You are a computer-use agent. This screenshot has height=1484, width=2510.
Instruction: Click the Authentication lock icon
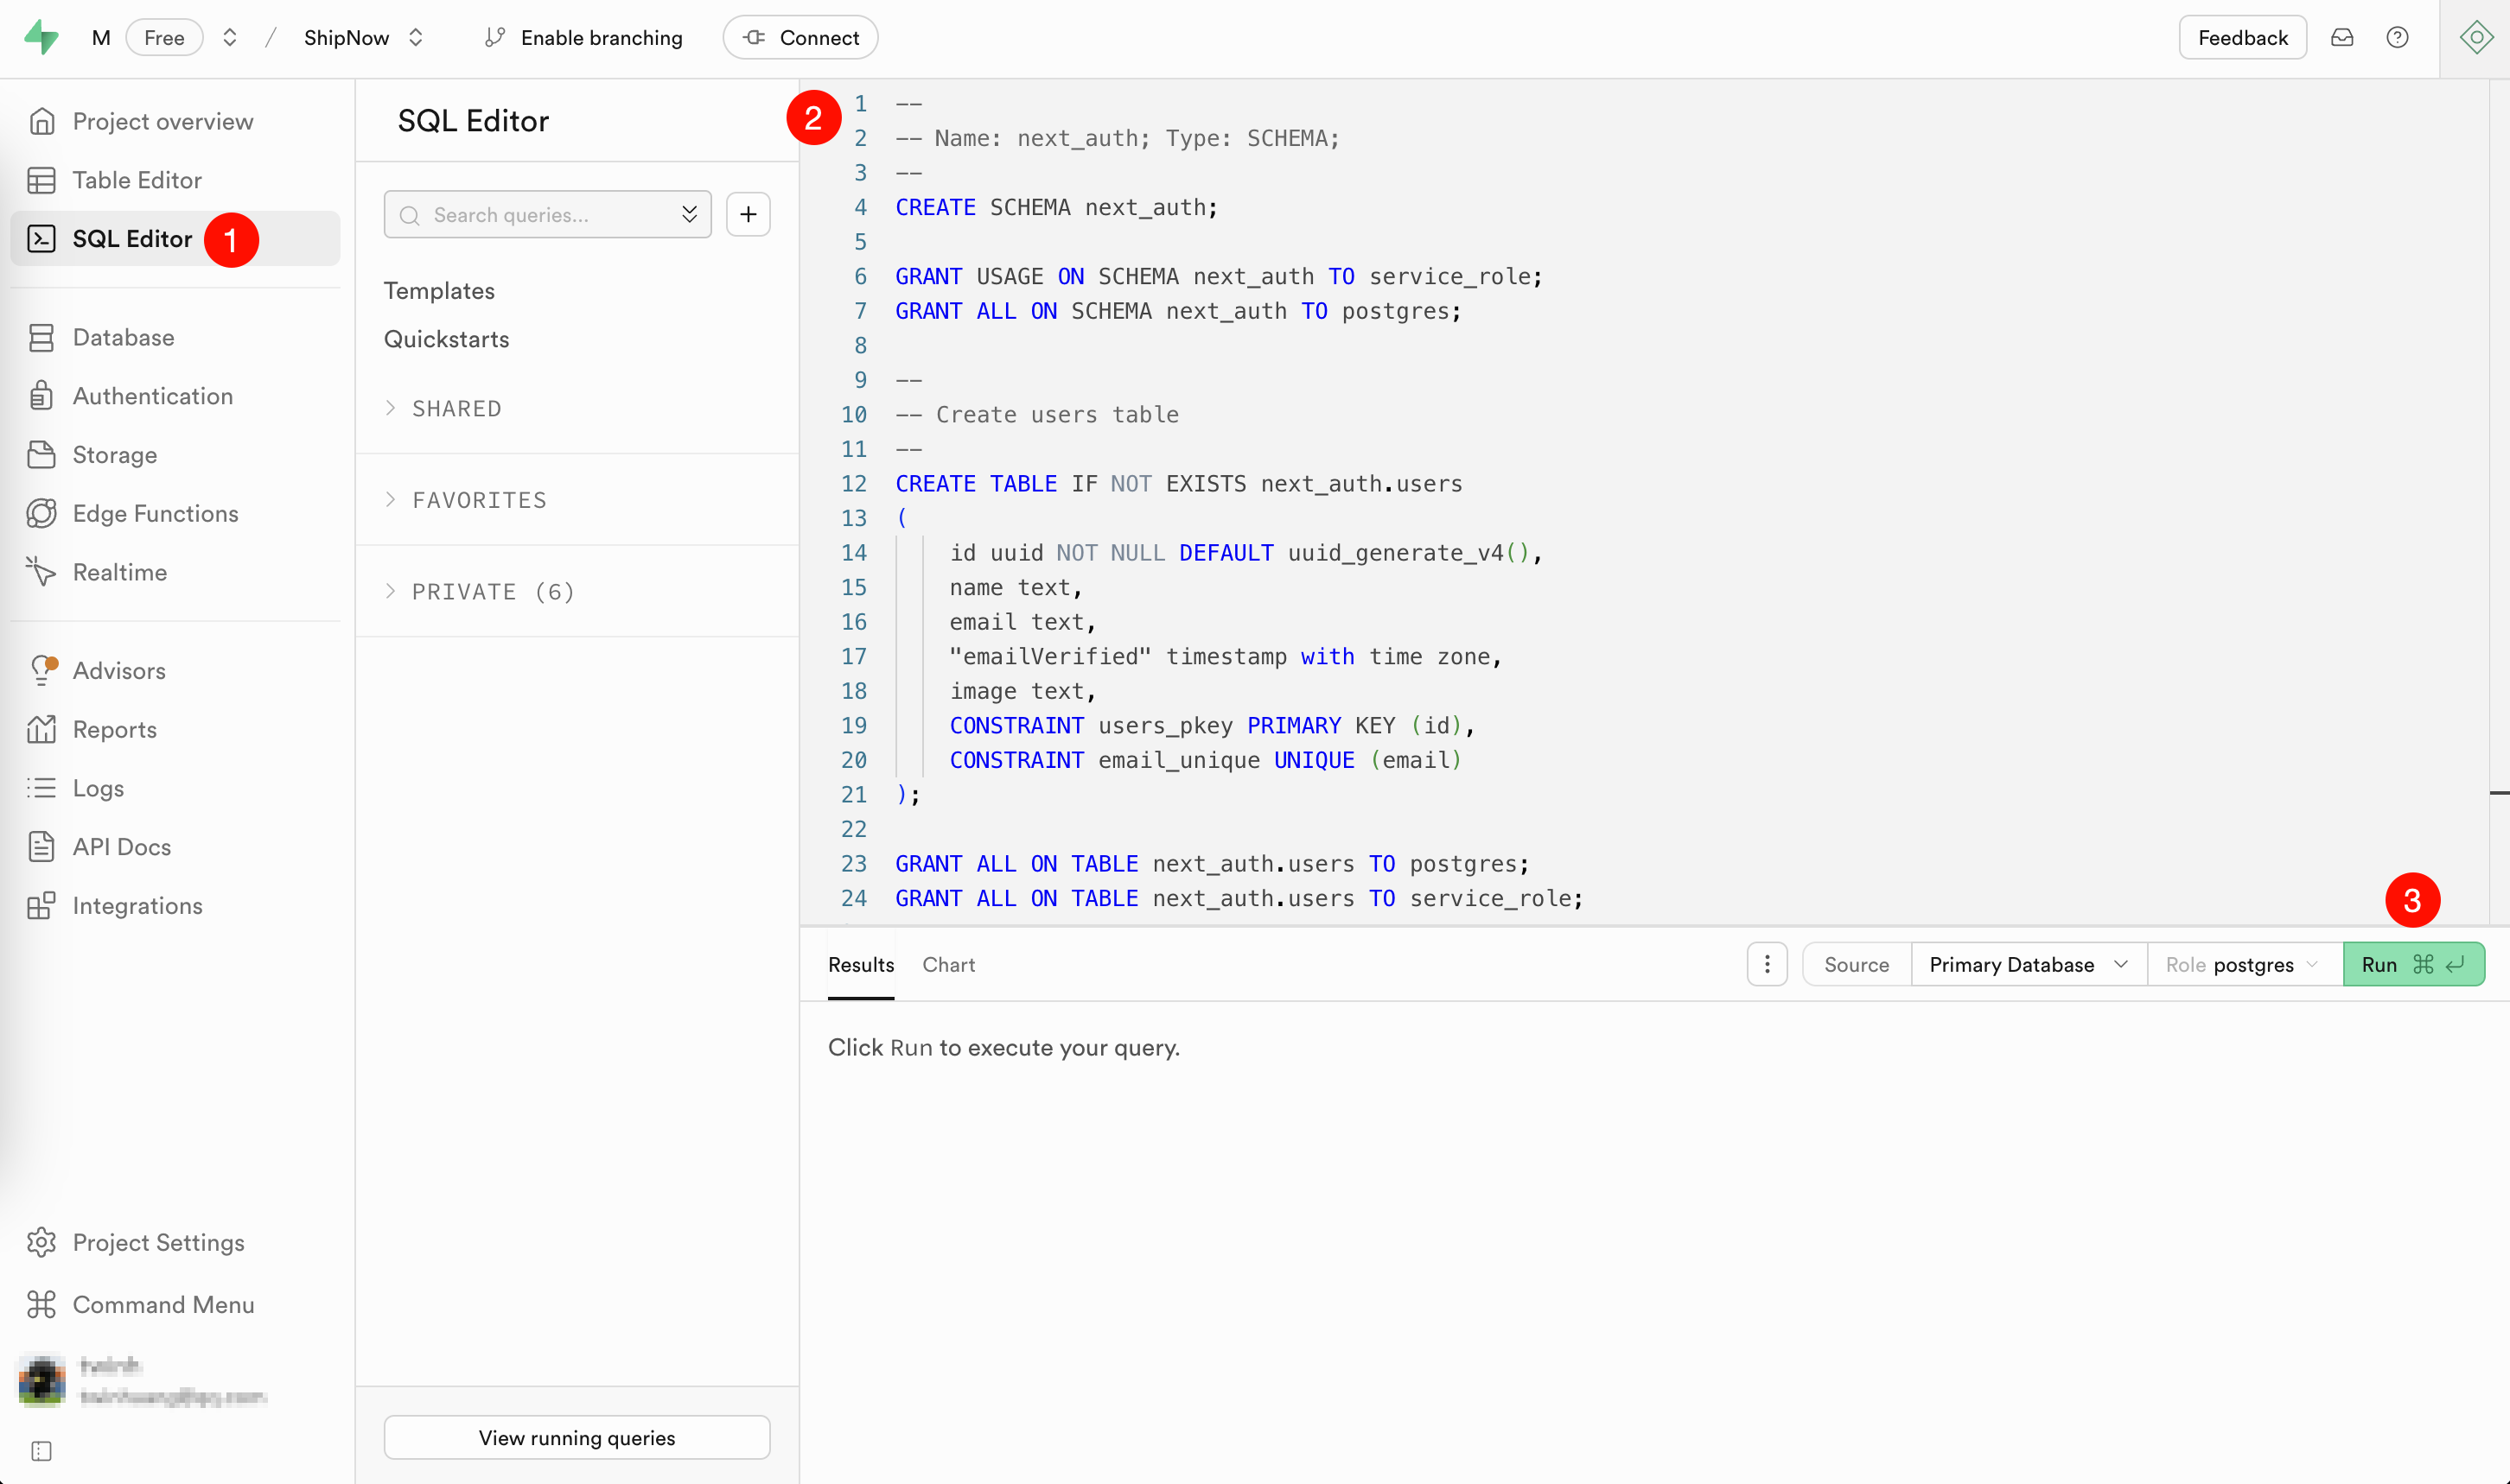pyautogui.click(x=41, y=396)
